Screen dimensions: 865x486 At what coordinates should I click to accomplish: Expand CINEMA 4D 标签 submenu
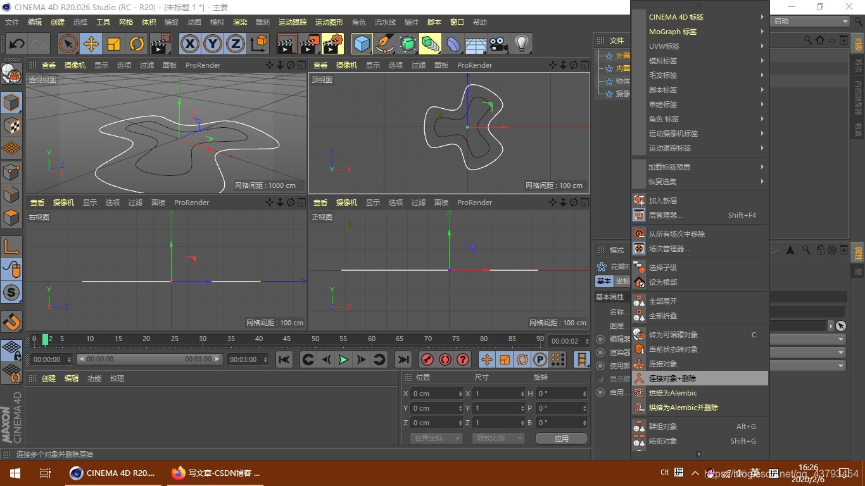(700, 17)
